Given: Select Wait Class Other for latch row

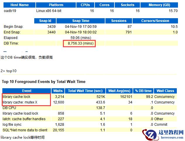Looking at the screenshot, I should click(159, 119).
